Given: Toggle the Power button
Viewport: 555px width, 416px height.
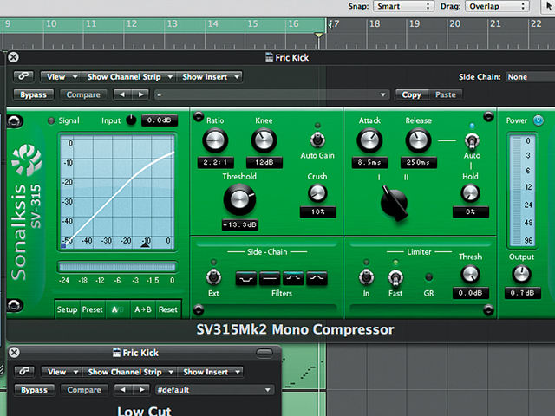Looking at the screenshot, I should coord(538,120).
